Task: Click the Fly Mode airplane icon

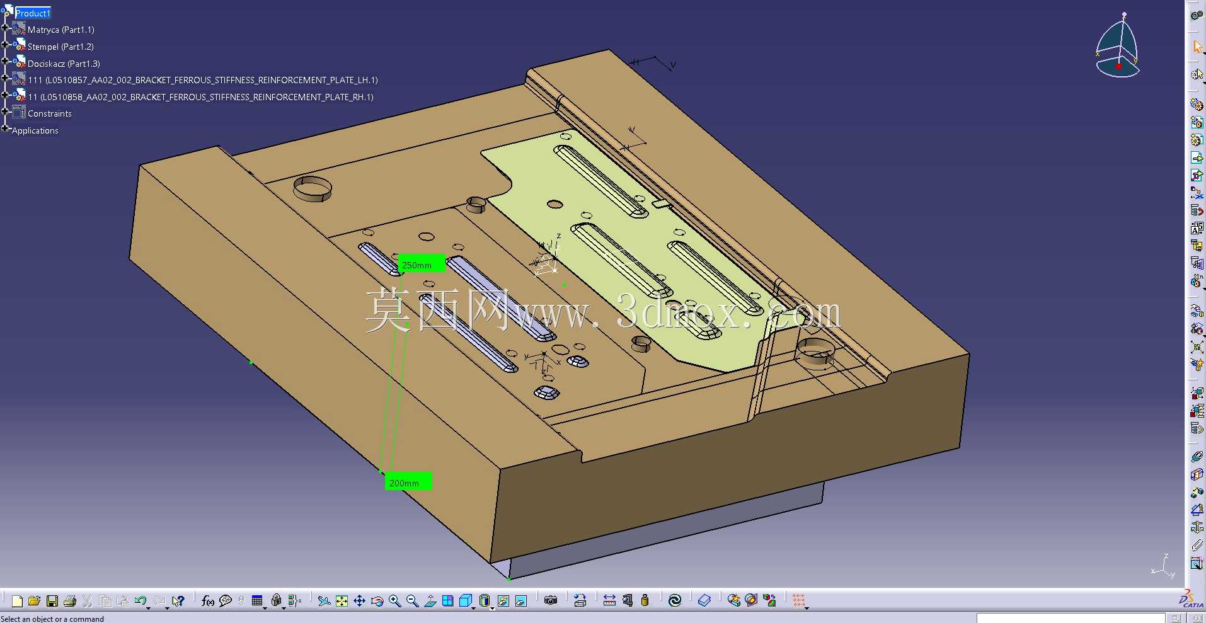Action: 324,601
